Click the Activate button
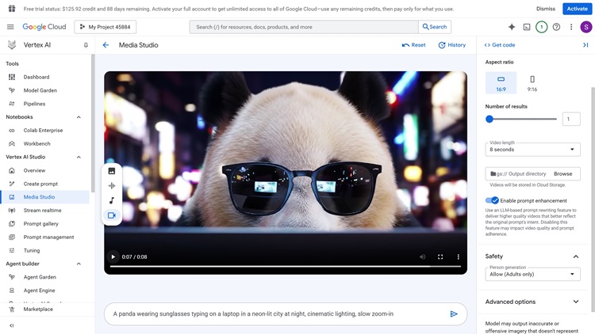The image size is (595, 334). pos(577,9)
